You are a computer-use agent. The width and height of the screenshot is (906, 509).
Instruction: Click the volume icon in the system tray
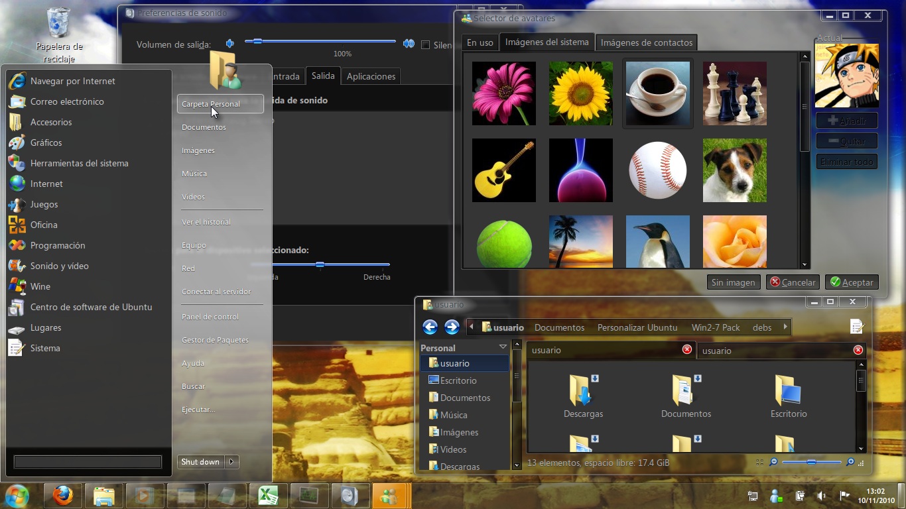tap(822, 495)
